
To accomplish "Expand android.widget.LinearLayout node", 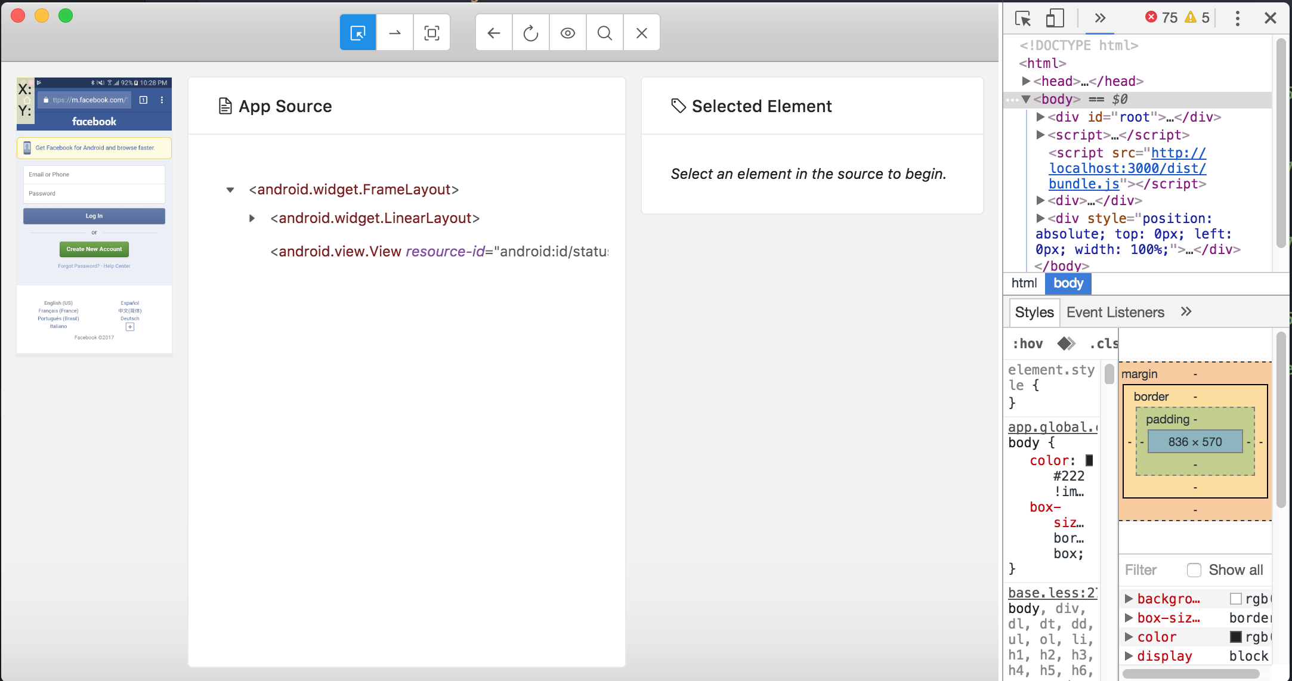I will [252, 219].
